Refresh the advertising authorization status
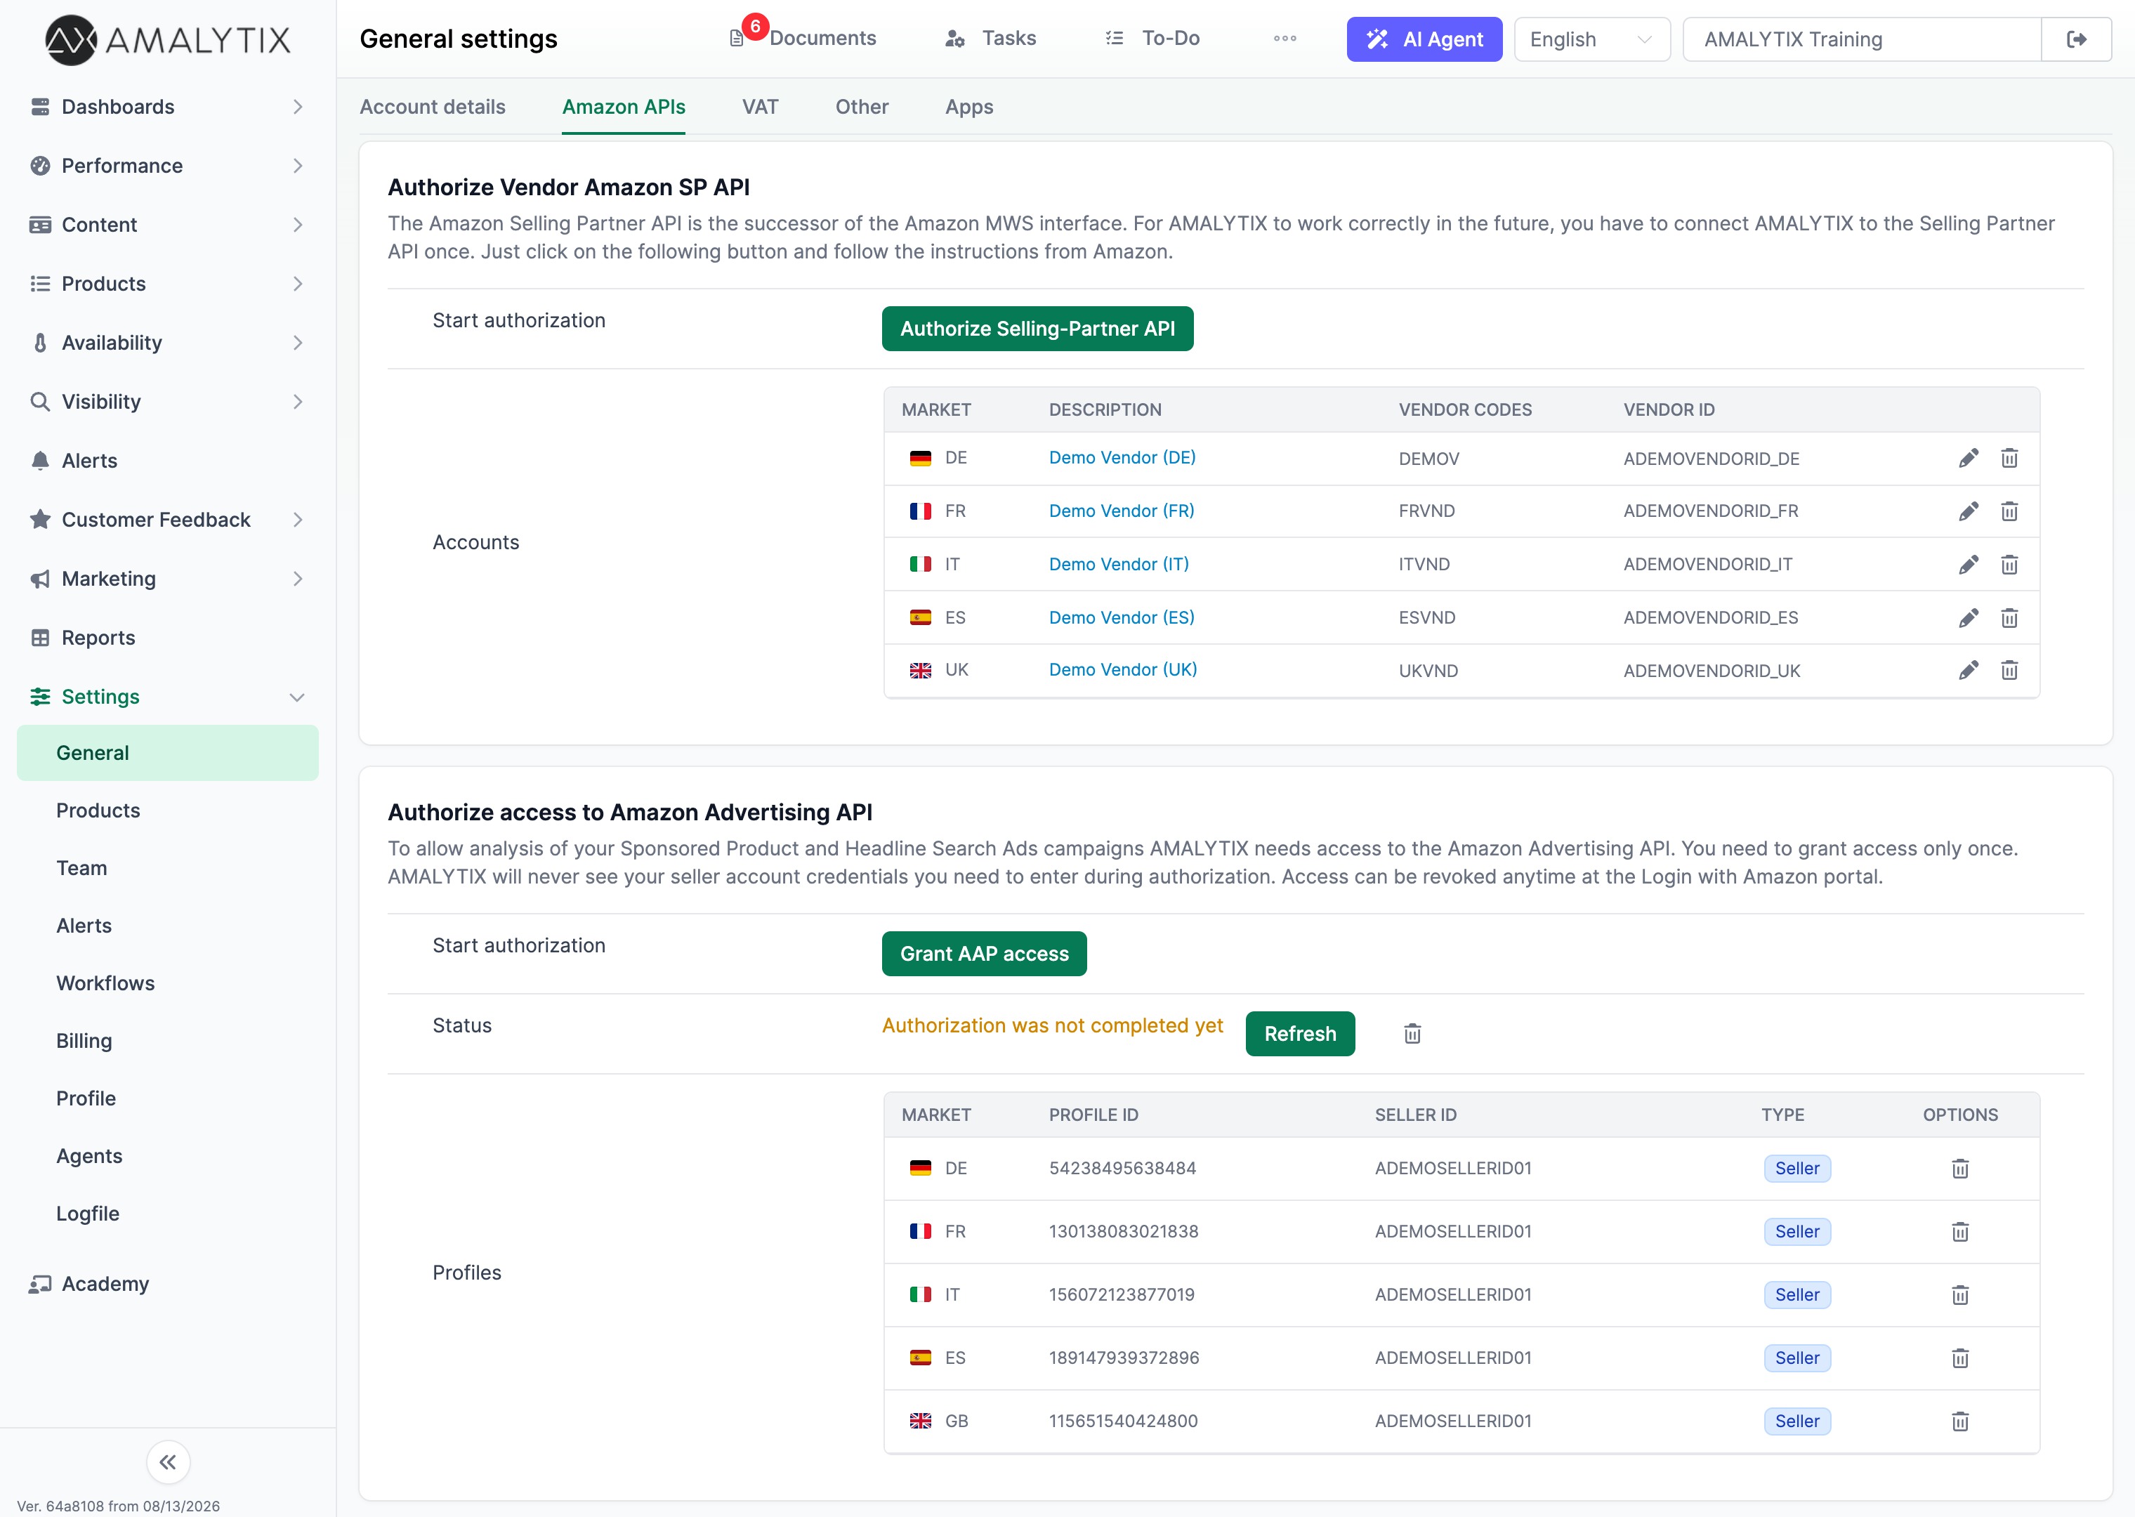The width and height of the screenshot is (2135, 1517). [1300, 1033]
